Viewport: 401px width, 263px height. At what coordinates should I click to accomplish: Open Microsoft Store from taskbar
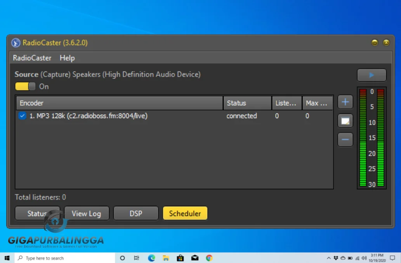tap(180, 258)
